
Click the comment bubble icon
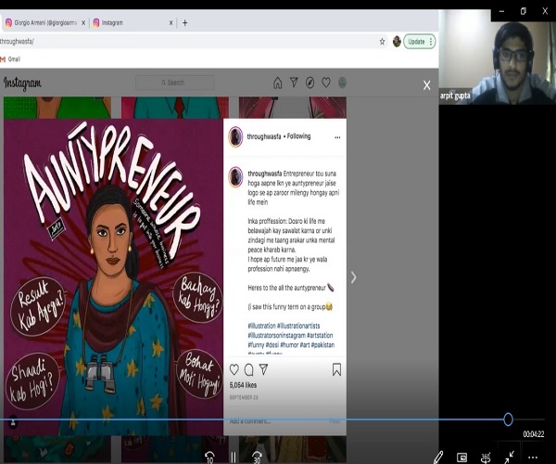pyautogui.click(x=249, y=369)
